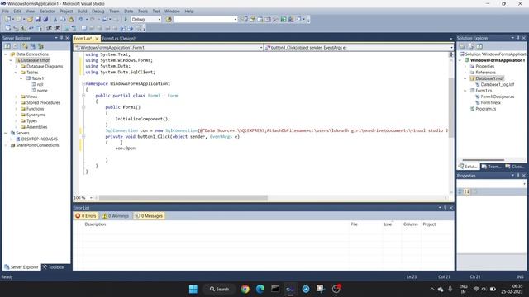The height and width of the screenshot is (297, 529).
Task: Switch to the Form1.cs [Design] tab
Action: point(119,39)
